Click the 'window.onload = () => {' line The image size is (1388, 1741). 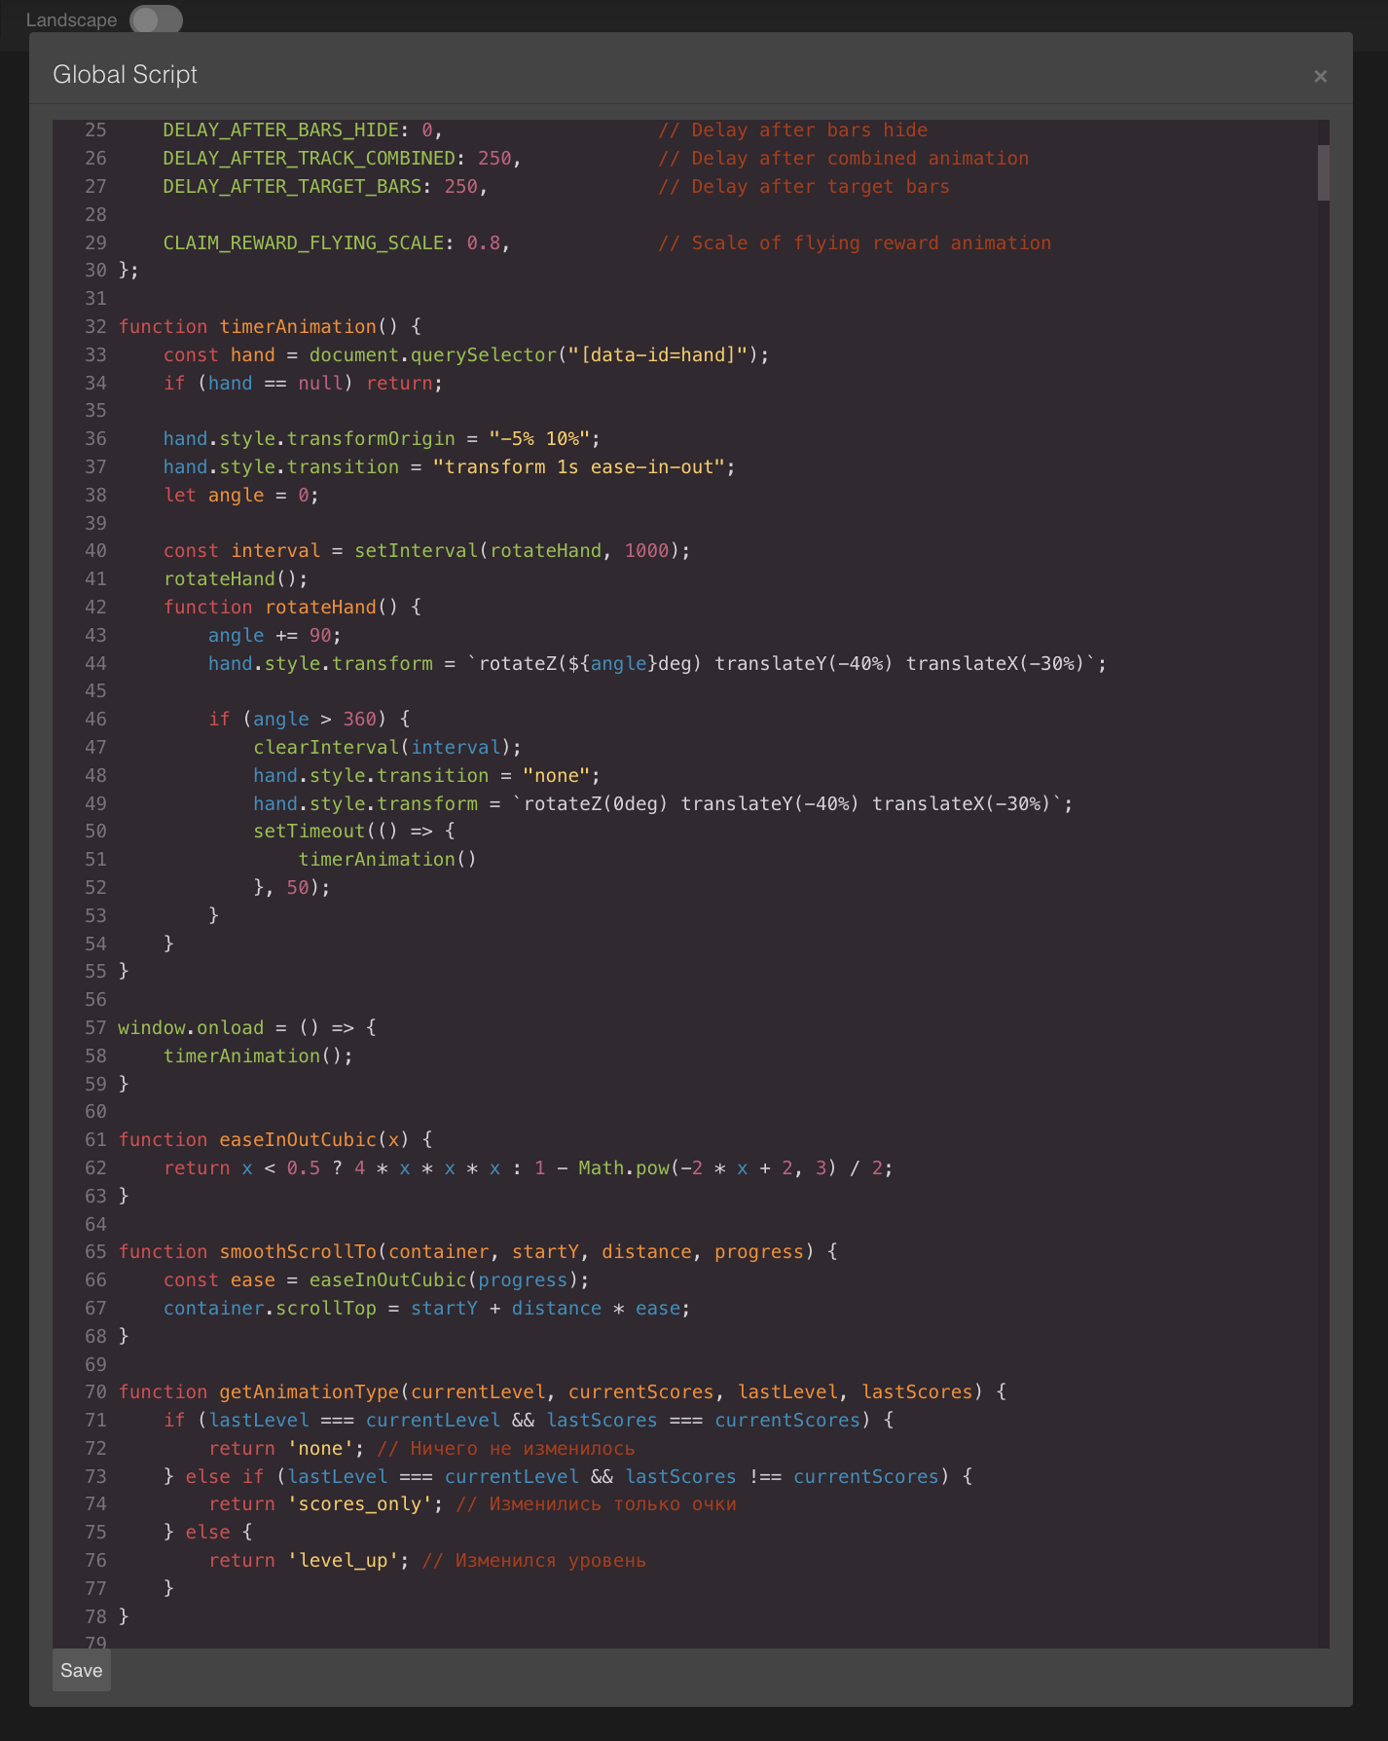247,1027
